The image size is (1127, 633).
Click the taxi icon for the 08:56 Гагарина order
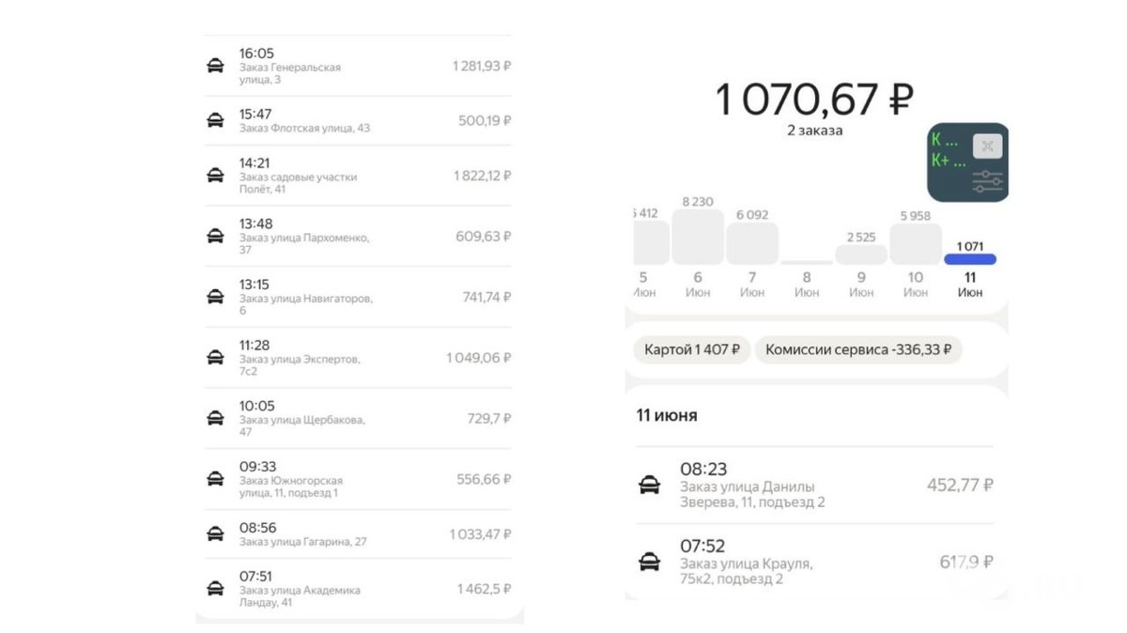(x=217, y=533)
